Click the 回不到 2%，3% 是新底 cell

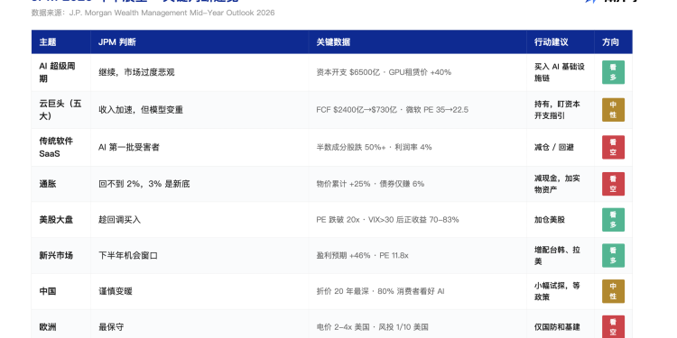[x=199, y=184]
